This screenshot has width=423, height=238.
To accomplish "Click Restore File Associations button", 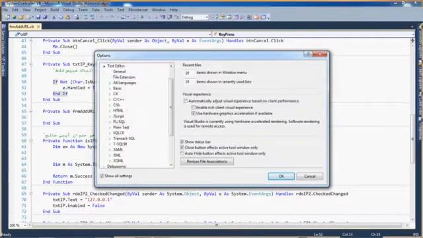I will (x=207, y=161).
